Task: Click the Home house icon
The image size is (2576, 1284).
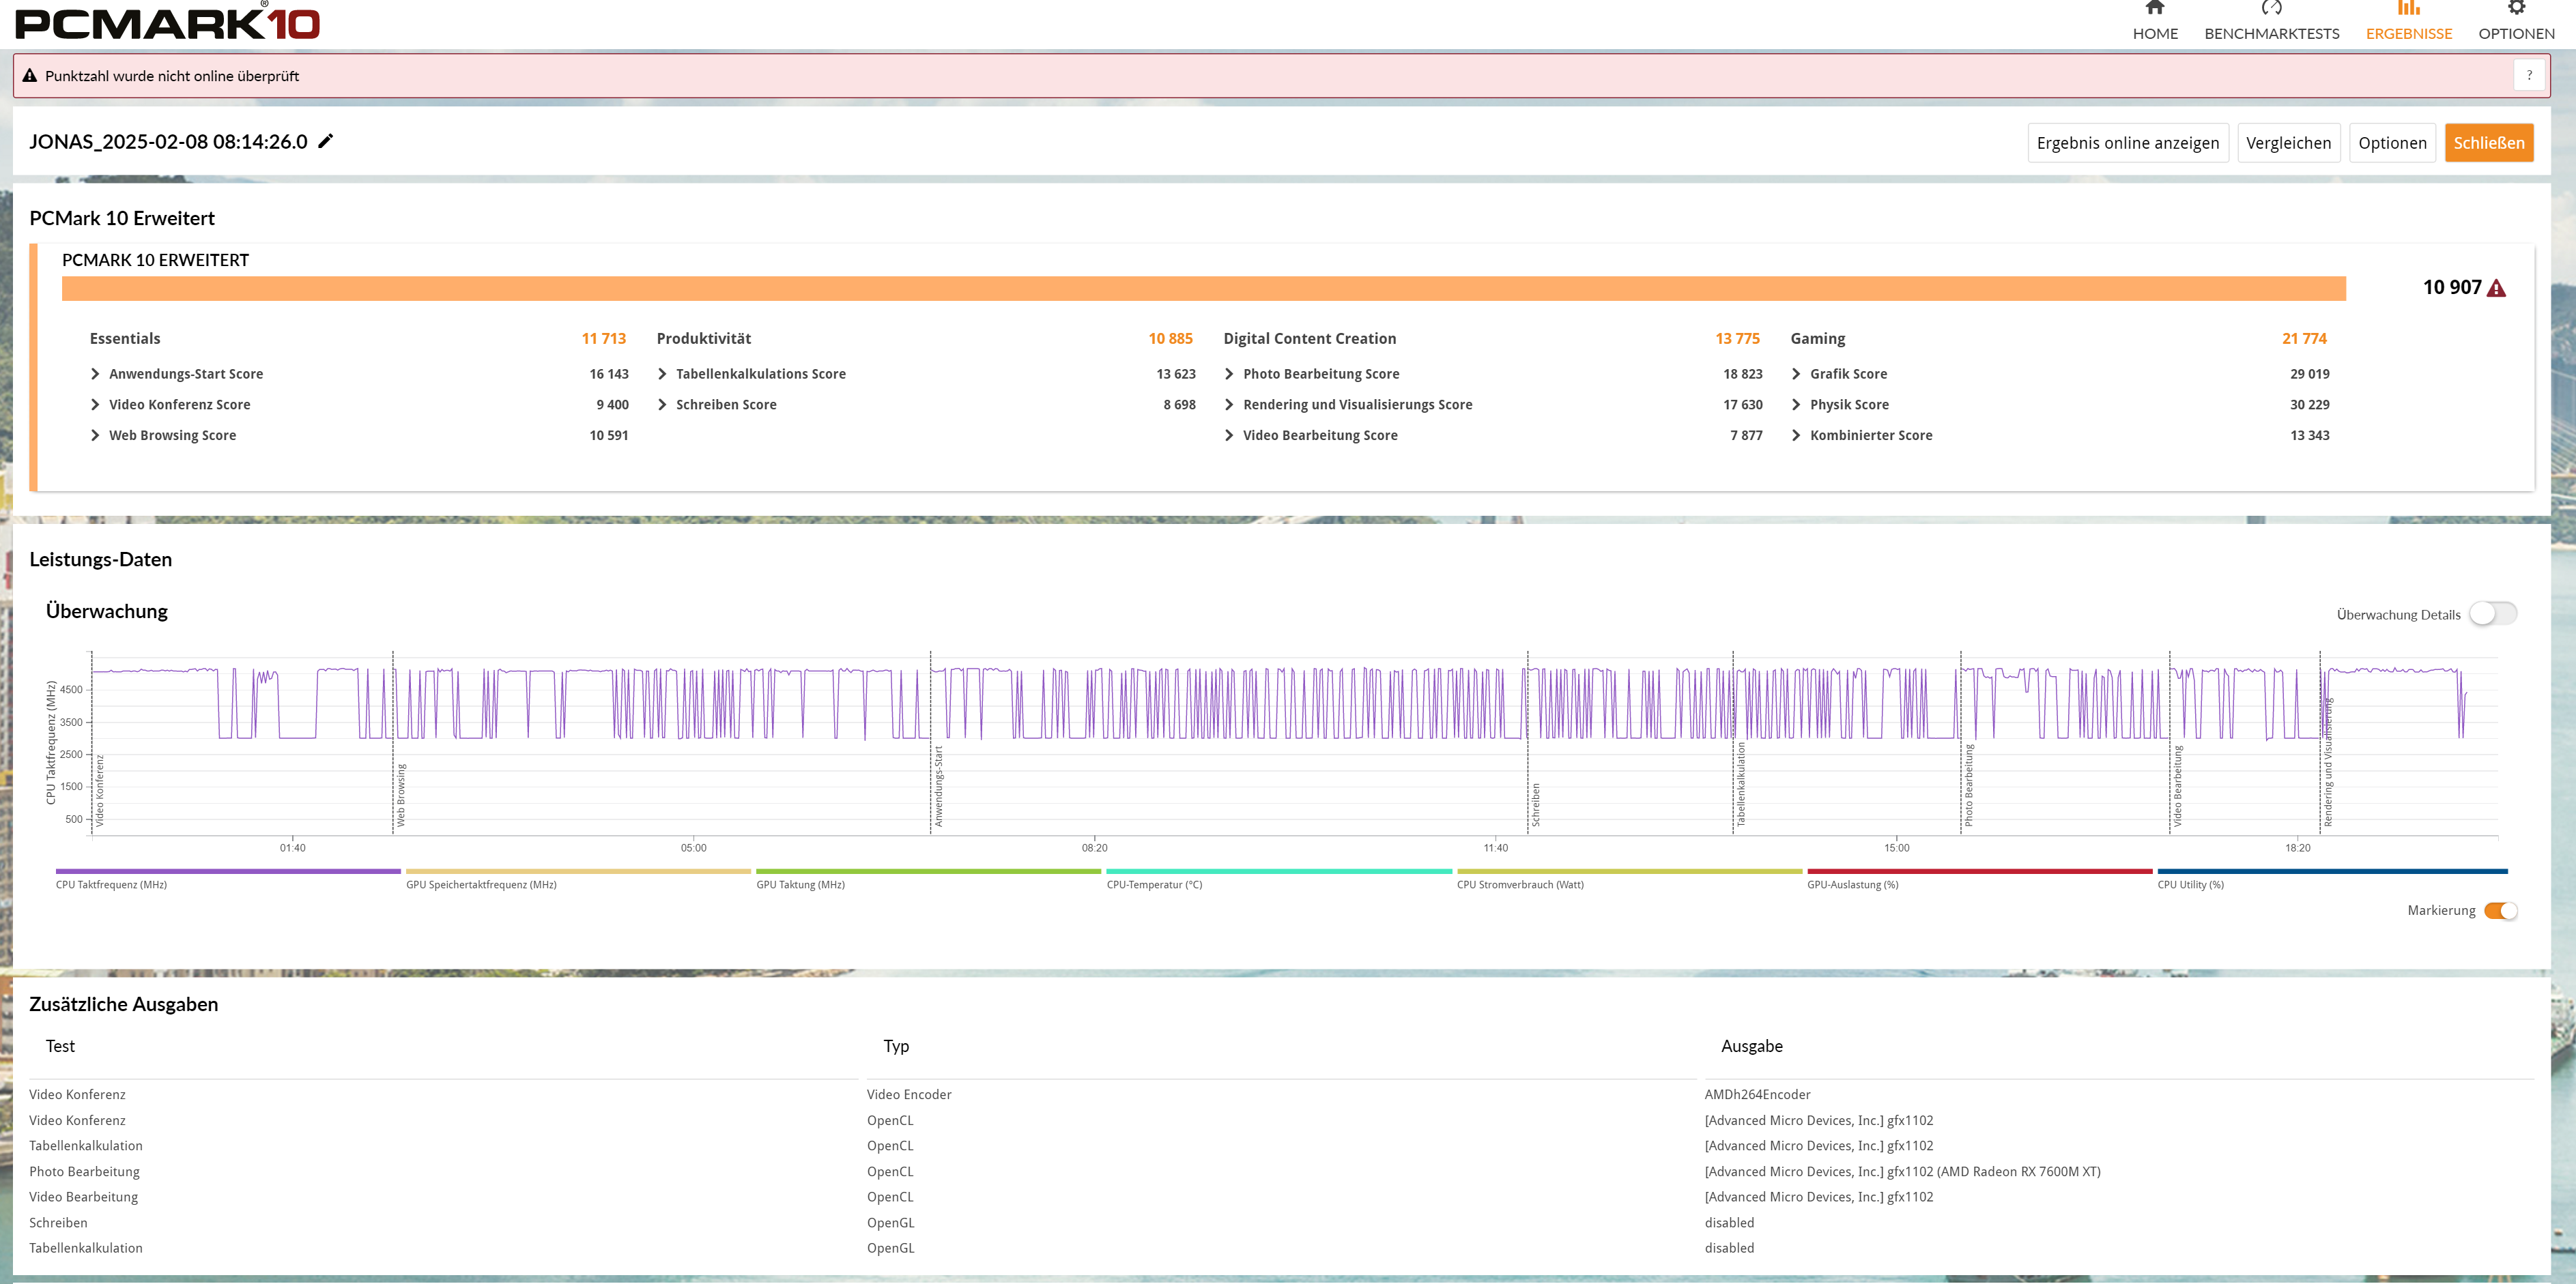Action: click(x=2154, y=8)
